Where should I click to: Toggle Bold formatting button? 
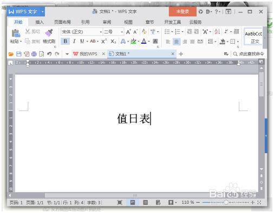pos(66,42)
